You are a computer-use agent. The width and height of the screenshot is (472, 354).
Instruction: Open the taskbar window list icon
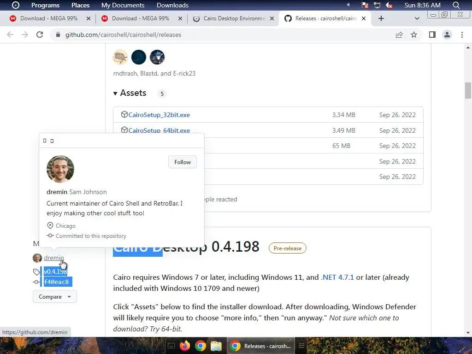(301, 346)
